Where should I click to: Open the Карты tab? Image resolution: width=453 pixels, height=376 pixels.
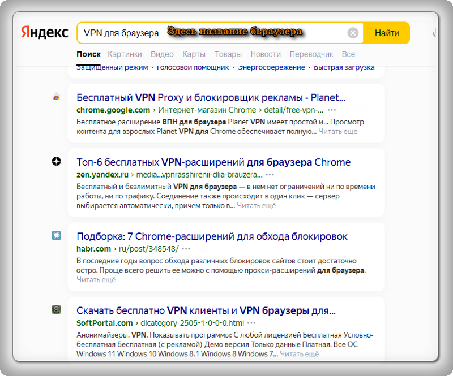194,54
